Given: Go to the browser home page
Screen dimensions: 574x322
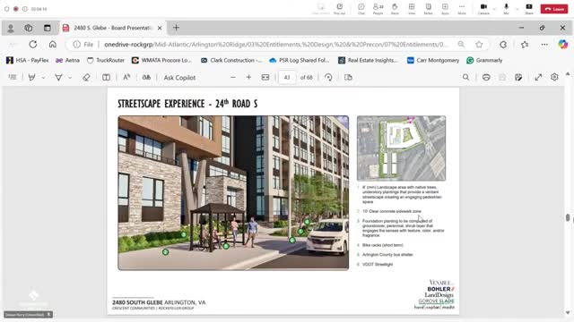Looking at the screenshot, I should pyautogui.click(x=53, y=44).
